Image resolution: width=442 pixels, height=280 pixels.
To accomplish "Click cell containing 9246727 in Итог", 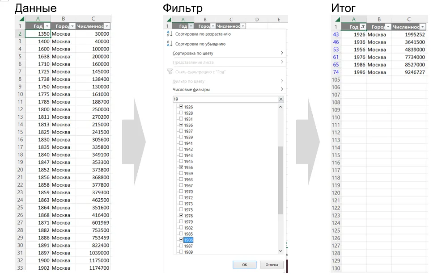I will [x=409, y=72].
